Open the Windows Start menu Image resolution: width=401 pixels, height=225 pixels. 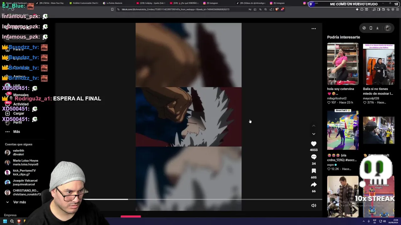click(x=5, y=221)
